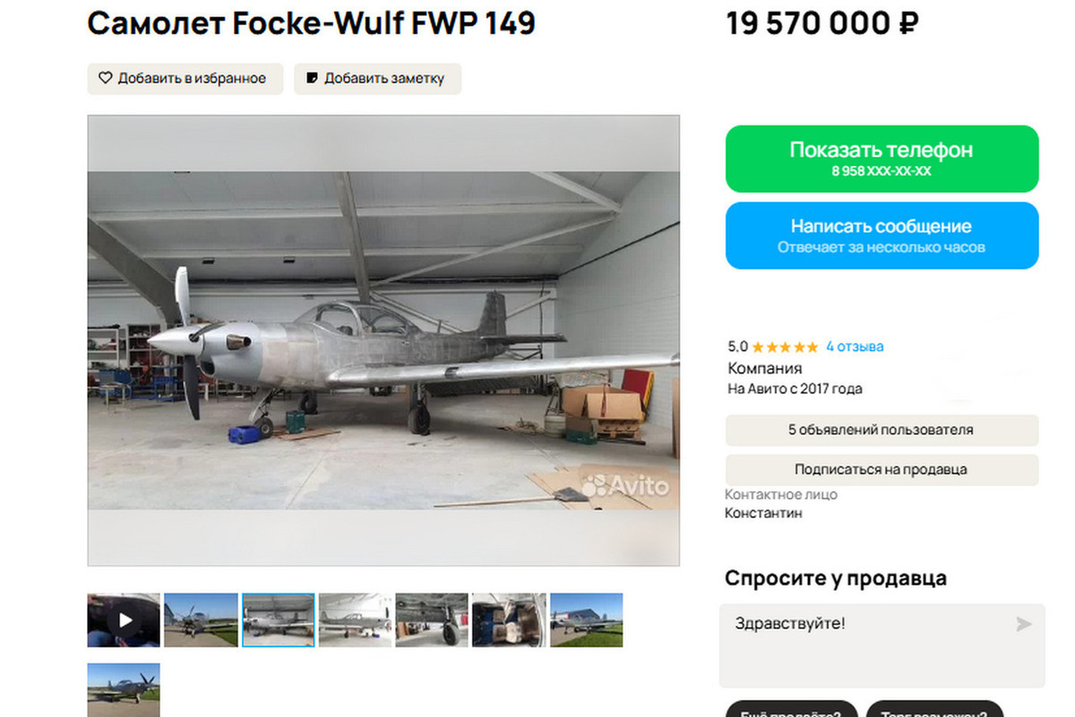Select the highlighted hangar plane thumbnail
This screenshot has width=1075, height=717.
click(279, 619)
